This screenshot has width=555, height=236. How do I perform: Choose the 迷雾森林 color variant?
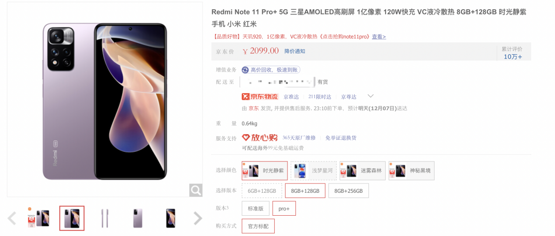point(363,171)
